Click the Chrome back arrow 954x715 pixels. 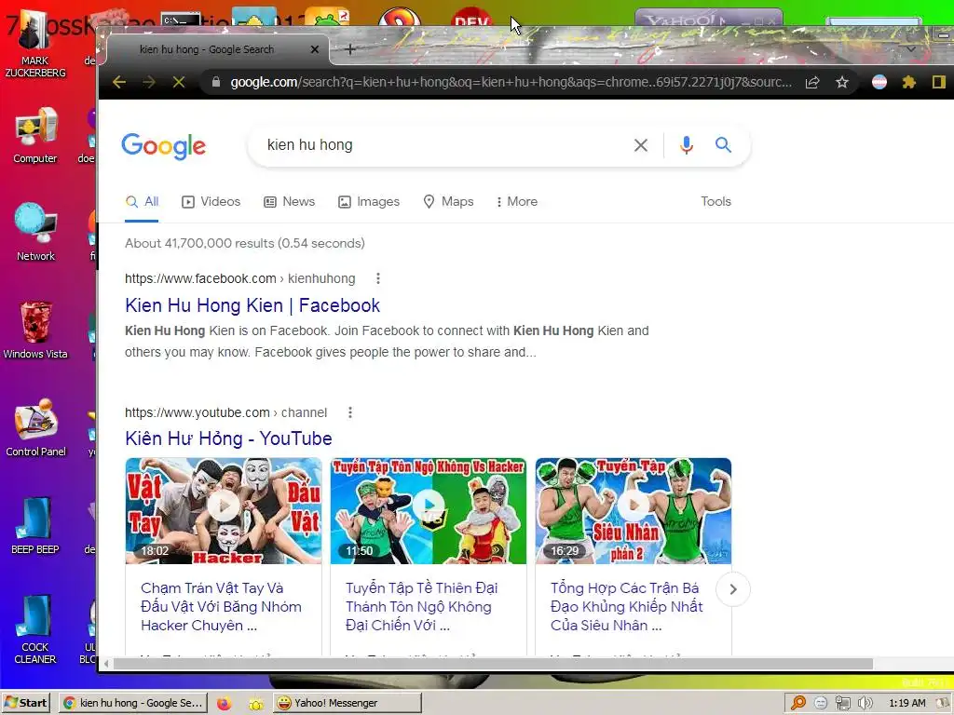(119, 82)
